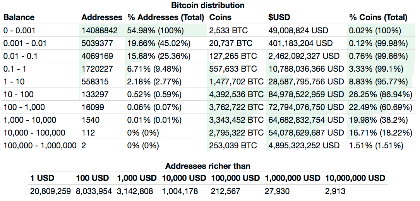Select the 0.01 - 0.1 balance range
This screenshot has width=420, height=201.
(x=21, y=56)
